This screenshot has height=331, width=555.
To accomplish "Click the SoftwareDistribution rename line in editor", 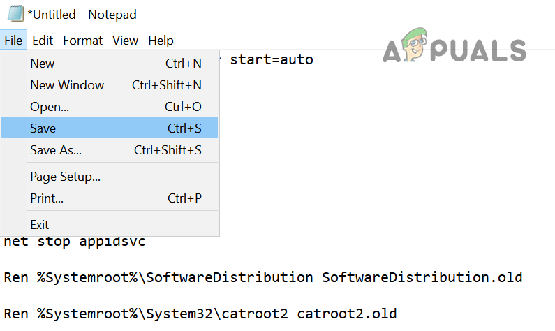I will tap(262, 277).
